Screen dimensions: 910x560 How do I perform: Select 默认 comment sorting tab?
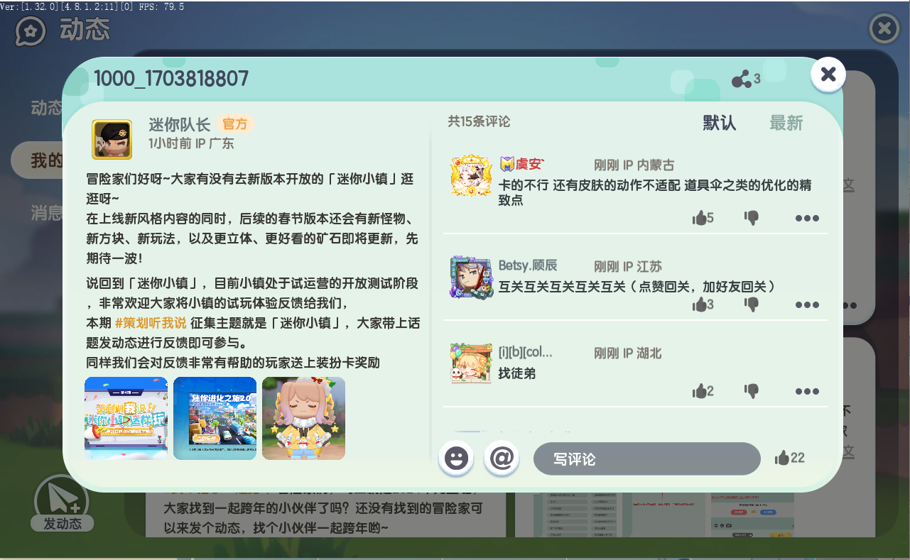click(720, 123)
